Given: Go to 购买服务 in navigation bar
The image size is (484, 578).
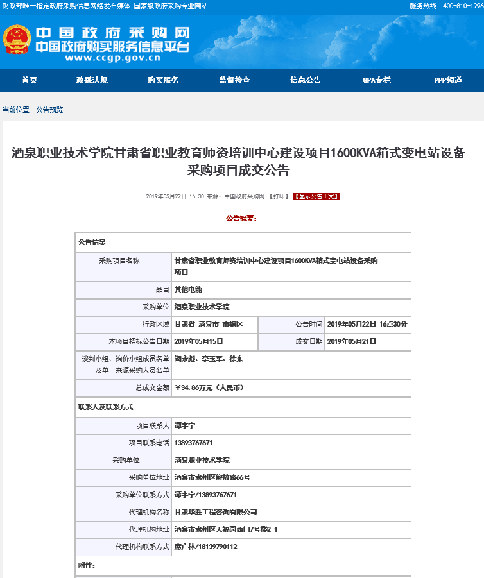Looking at the screenshot, I should (x=163, y=80).
